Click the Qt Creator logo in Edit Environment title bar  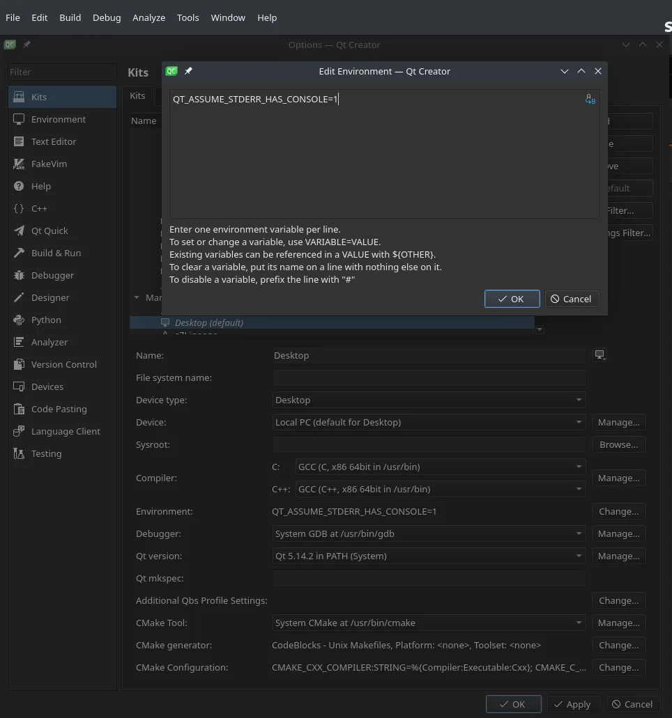[171, 71]
